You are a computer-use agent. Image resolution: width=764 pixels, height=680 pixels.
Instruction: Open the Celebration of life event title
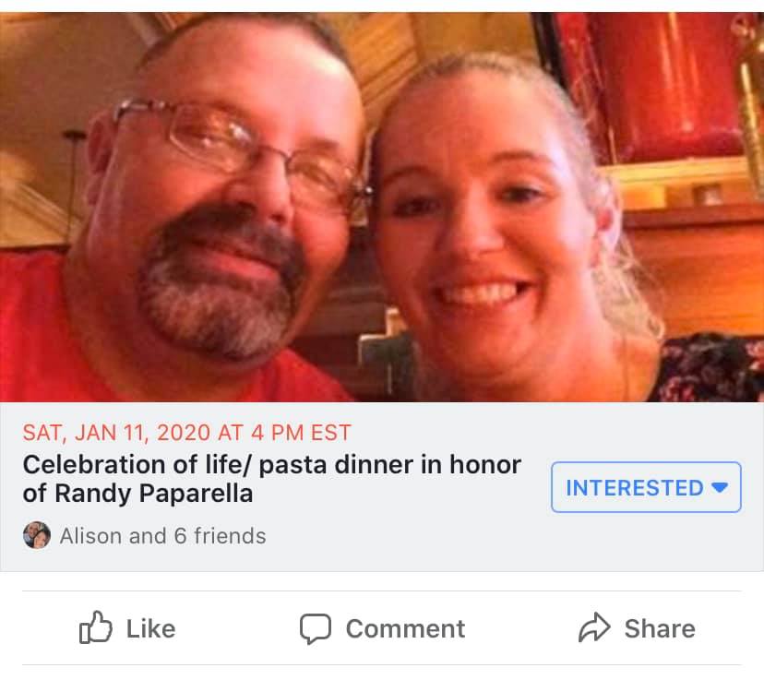272,479
